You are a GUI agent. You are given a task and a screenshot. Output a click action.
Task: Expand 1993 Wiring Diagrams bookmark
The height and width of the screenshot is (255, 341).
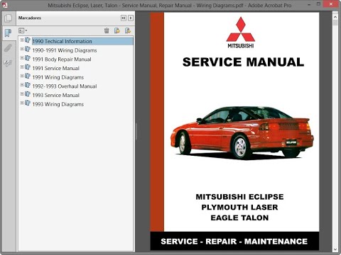pos(22,103)
